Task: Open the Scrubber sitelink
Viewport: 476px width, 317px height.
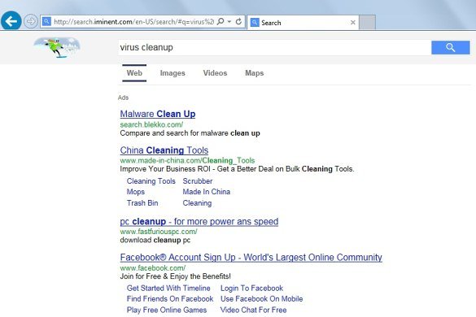Action: pyautogui.click(x=198, y=181)
